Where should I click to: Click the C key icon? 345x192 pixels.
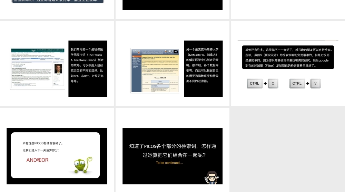click(273, 84)
